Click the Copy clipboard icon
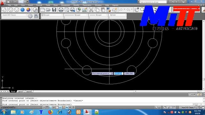This screenshot has height=115, width=205. [97, 10]
